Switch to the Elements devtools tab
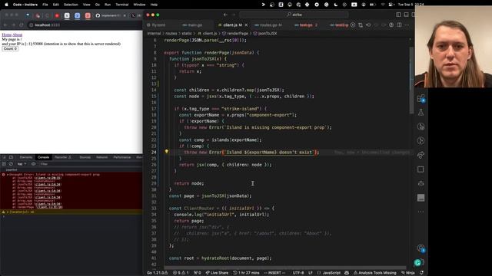Screen dimensions: 492x276 point(25,157)
